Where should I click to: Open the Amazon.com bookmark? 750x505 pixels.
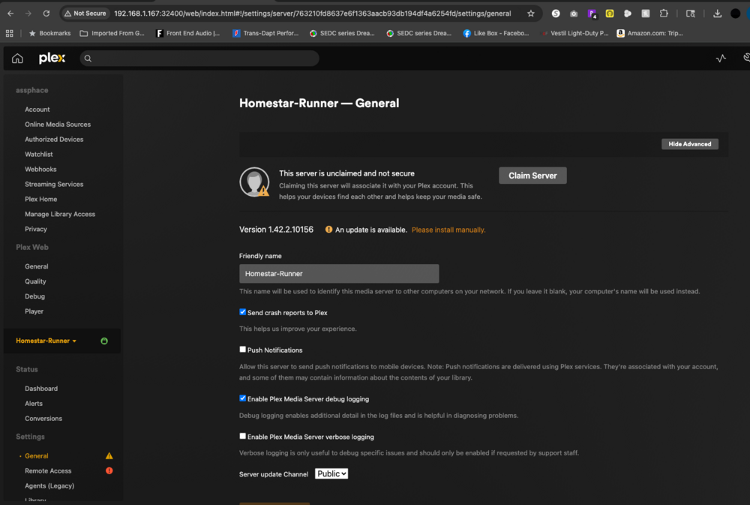point(649,33)
